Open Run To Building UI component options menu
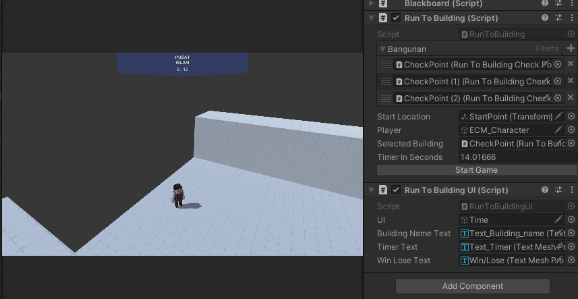 (x=571, y=190)
